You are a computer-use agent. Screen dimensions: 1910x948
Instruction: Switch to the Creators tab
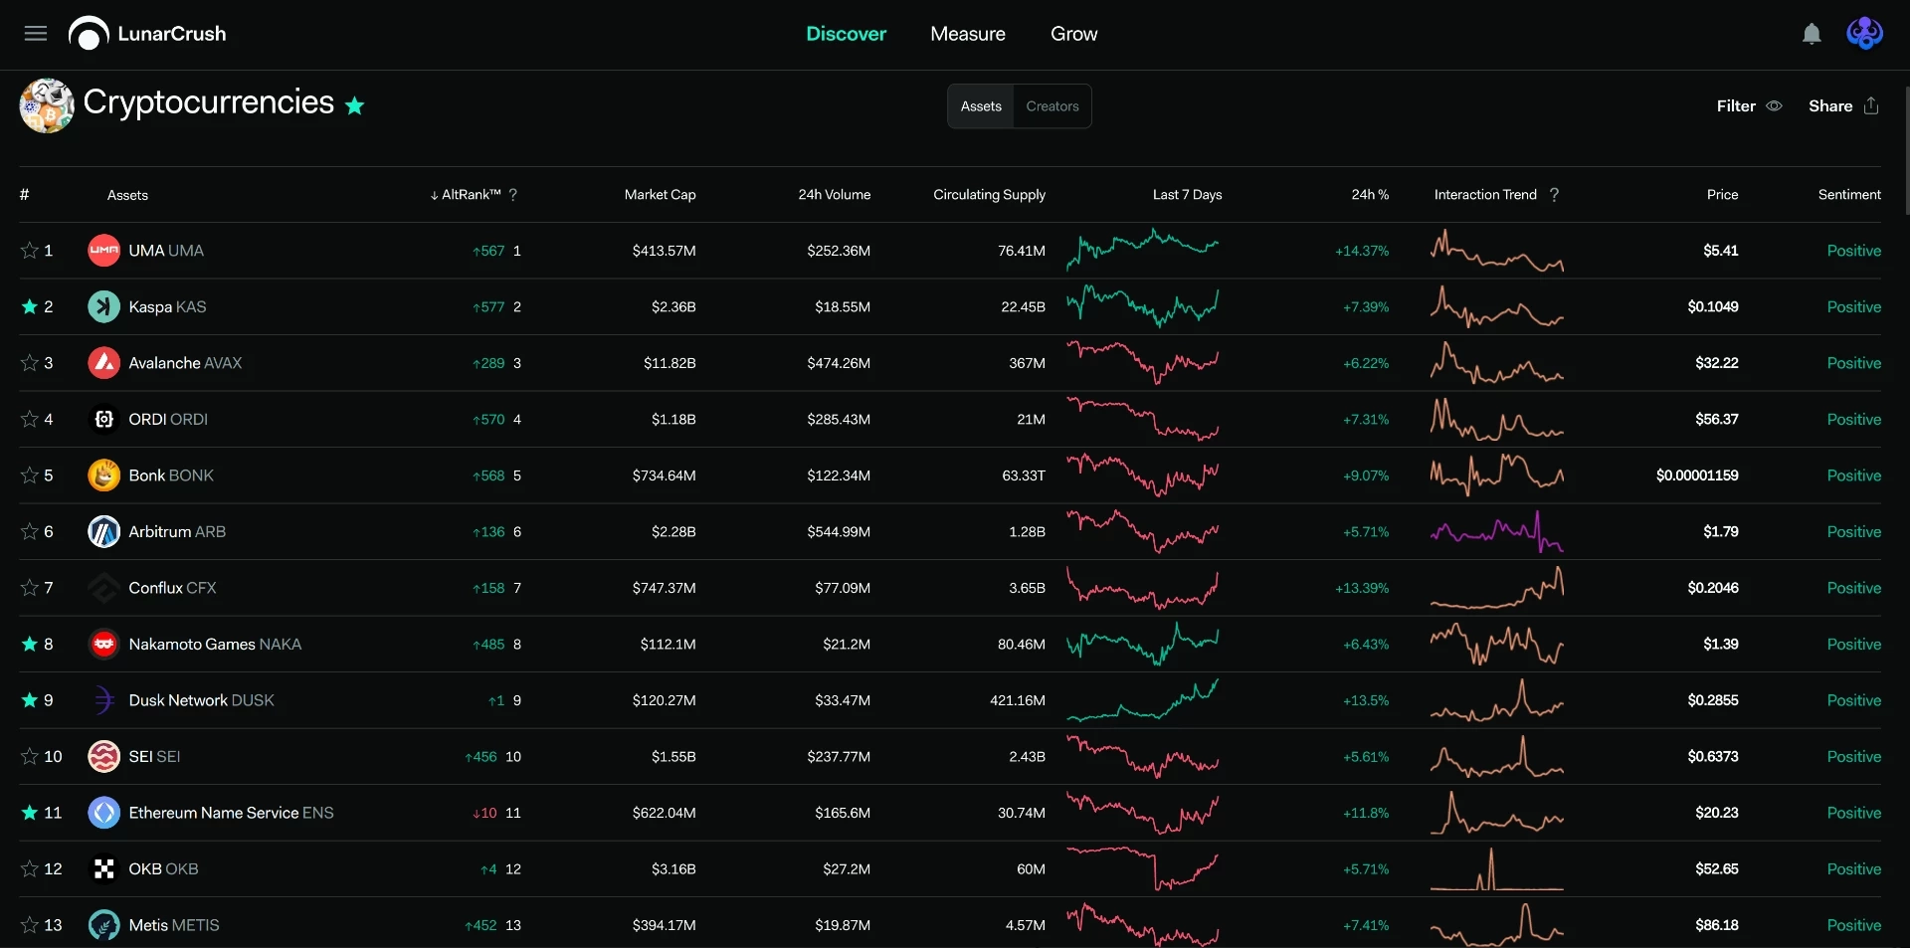1052,106
